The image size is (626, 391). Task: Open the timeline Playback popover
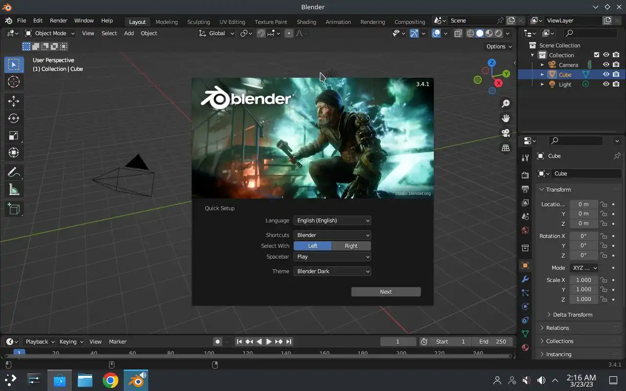coord(40,342)
